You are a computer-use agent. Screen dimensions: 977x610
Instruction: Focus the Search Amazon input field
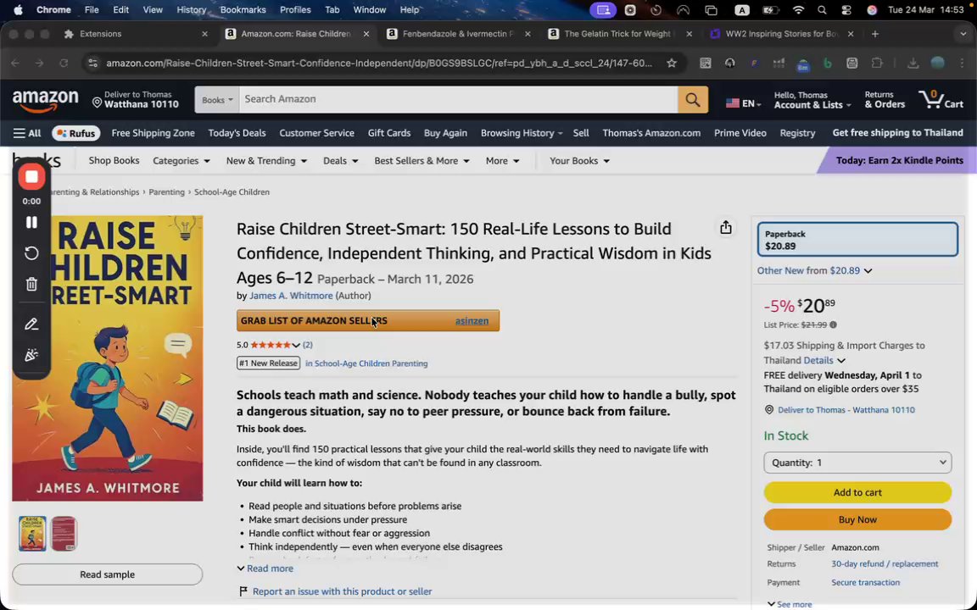pyautogui.click(x=458, y=100)
